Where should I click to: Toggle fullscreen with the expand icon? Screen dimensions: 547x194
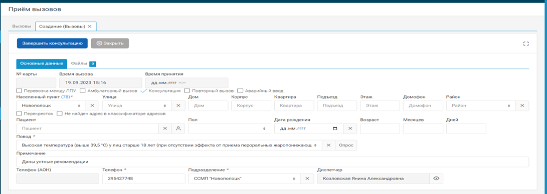click(526, 43)
